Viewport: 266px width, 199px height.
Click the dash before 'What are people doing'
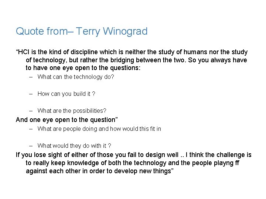tap(32, 129)
